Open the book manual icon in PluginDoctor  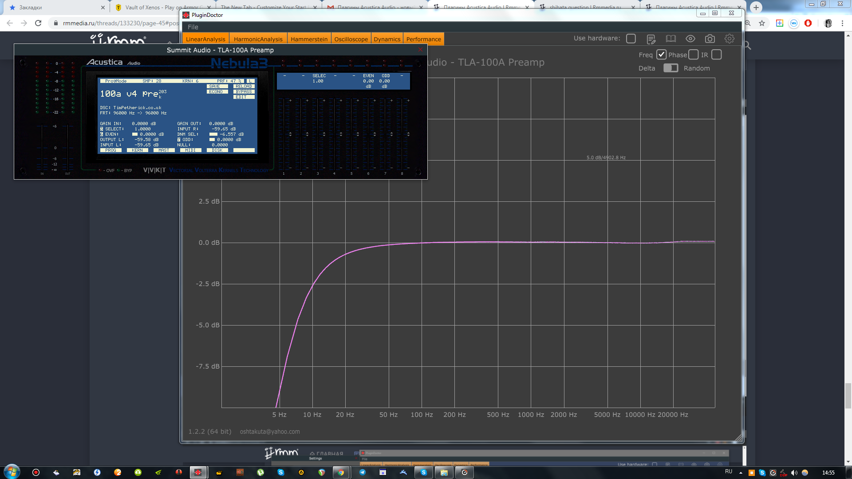coord(671,39)
